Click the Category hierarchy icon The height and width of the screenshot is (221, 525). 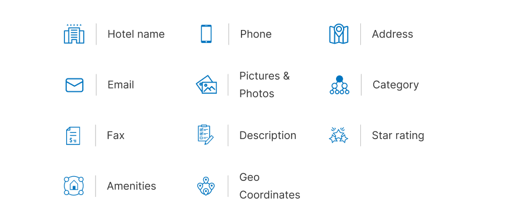point(340,85)
